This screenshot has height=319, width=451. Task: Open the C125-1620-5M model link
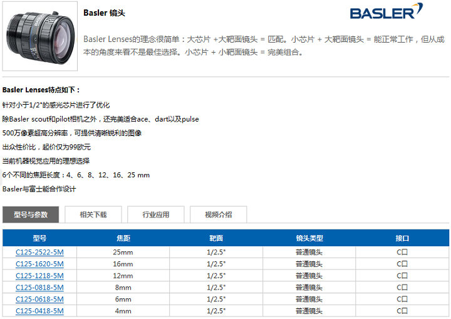(39, 264)
